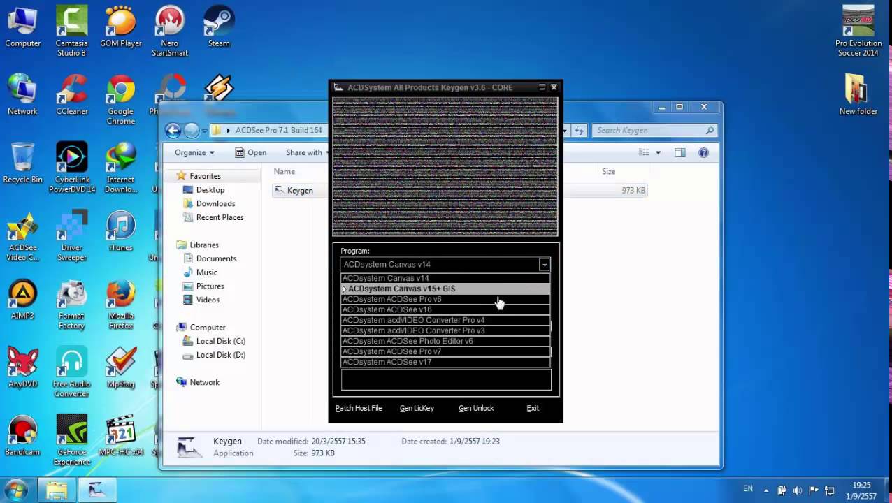Launch AnyDVD from the desktop
Image resolution: width=892 pixels, height=503 pixels.
click(x=22, y=367)
